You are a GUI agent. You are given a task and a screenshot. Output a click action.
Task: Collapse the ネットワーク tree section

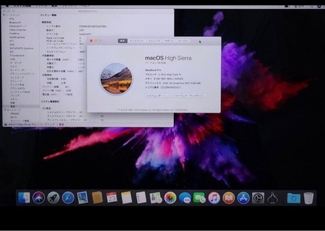pyautogui.click(x=5, y=110)
